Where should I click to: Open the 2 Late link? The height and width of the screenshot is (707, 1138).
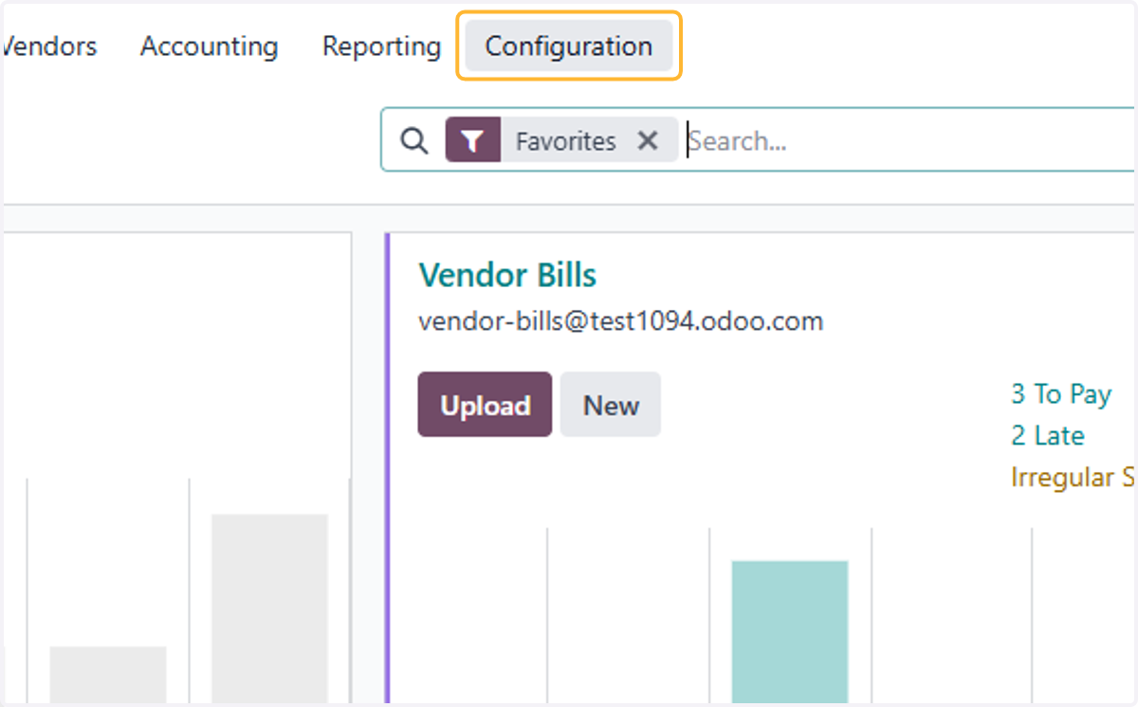1047,436
